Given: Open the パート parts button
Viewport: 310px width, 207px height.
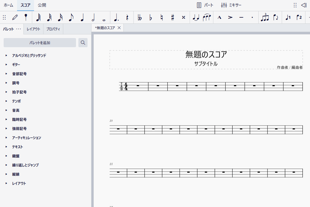Looking at the screenshot, I should point(205,5).
